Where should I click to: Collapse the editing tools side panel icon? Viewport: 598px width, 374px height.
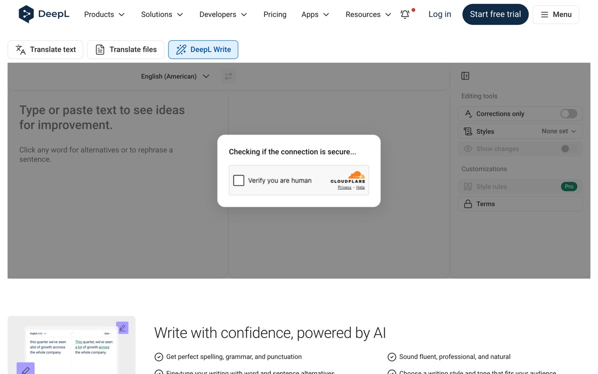pos(465,76)
